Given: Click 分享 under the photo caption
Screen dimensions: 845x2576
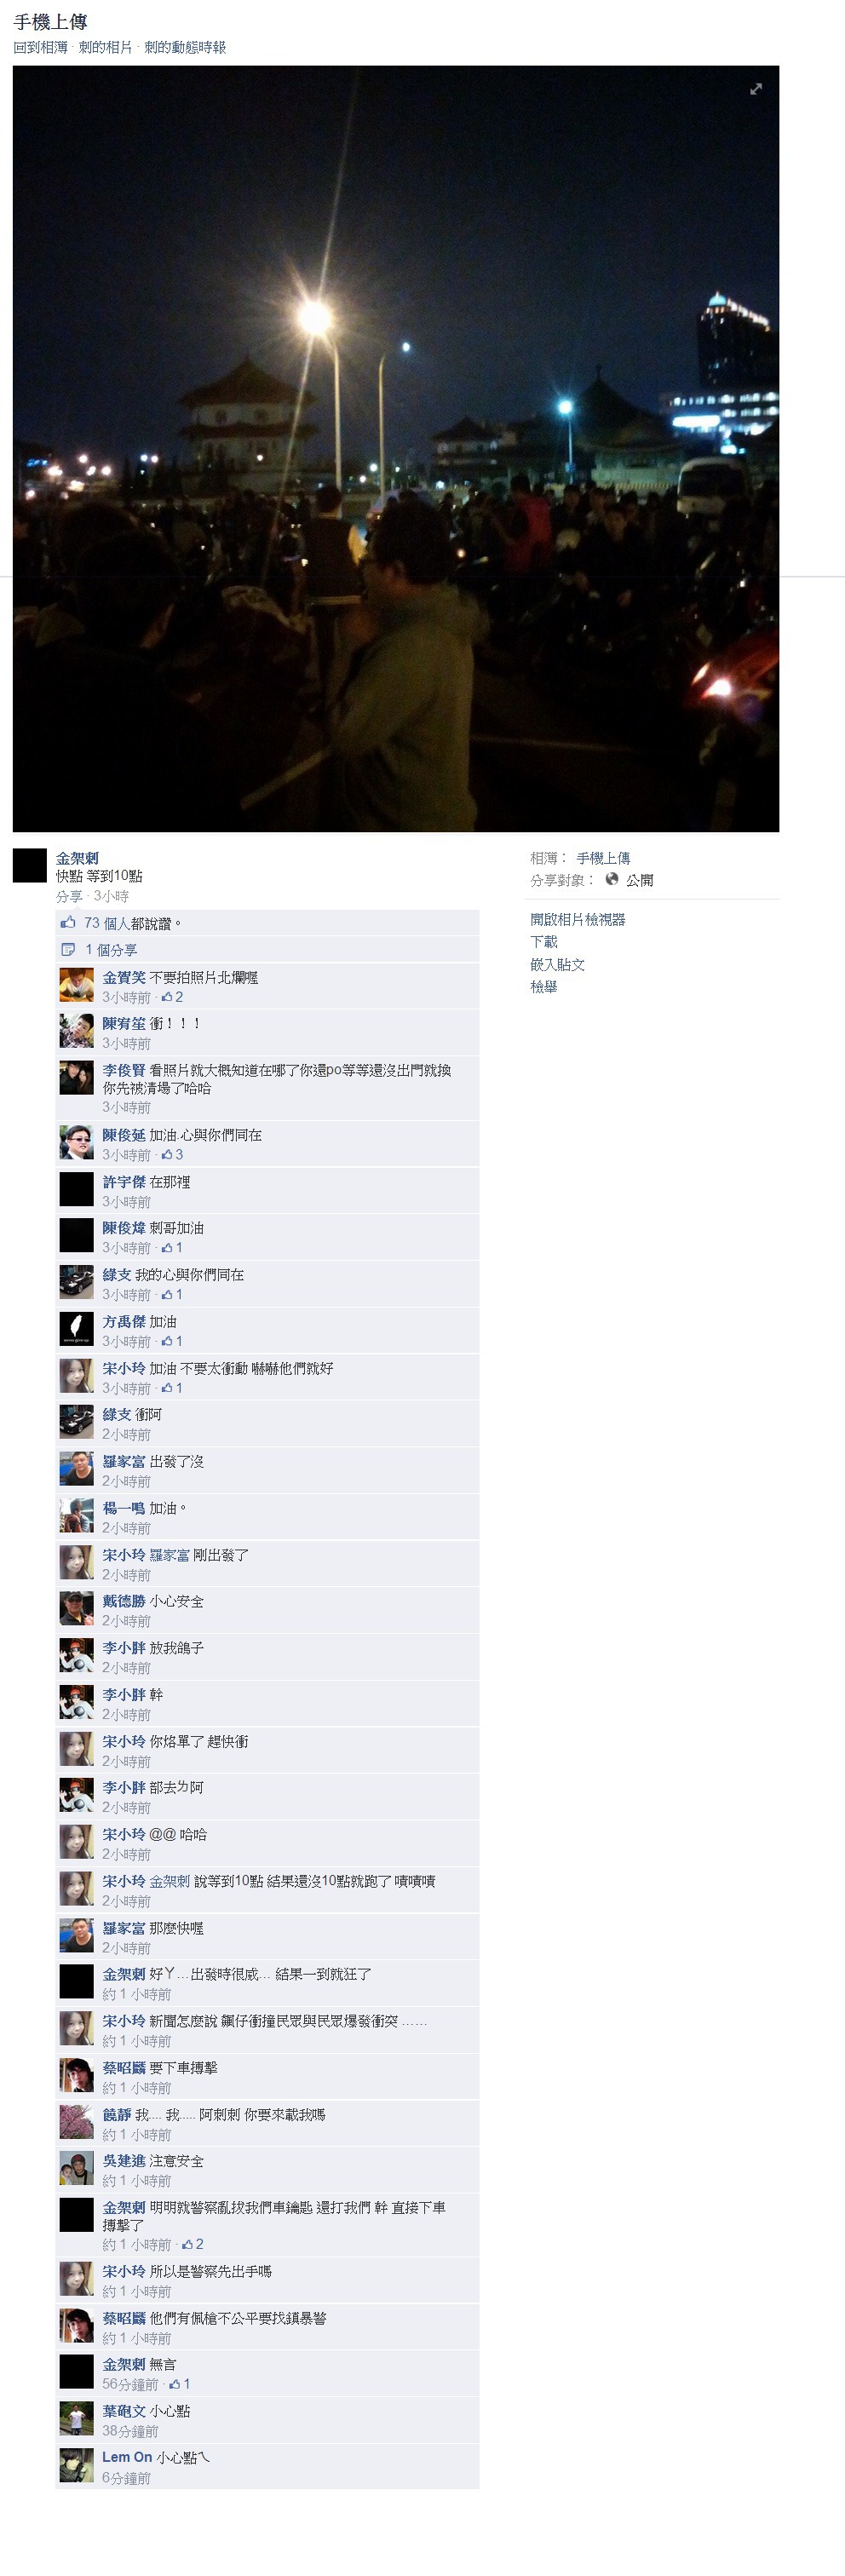Looking at the screenshot, I should pyautogui.click(x=69, y=896).
